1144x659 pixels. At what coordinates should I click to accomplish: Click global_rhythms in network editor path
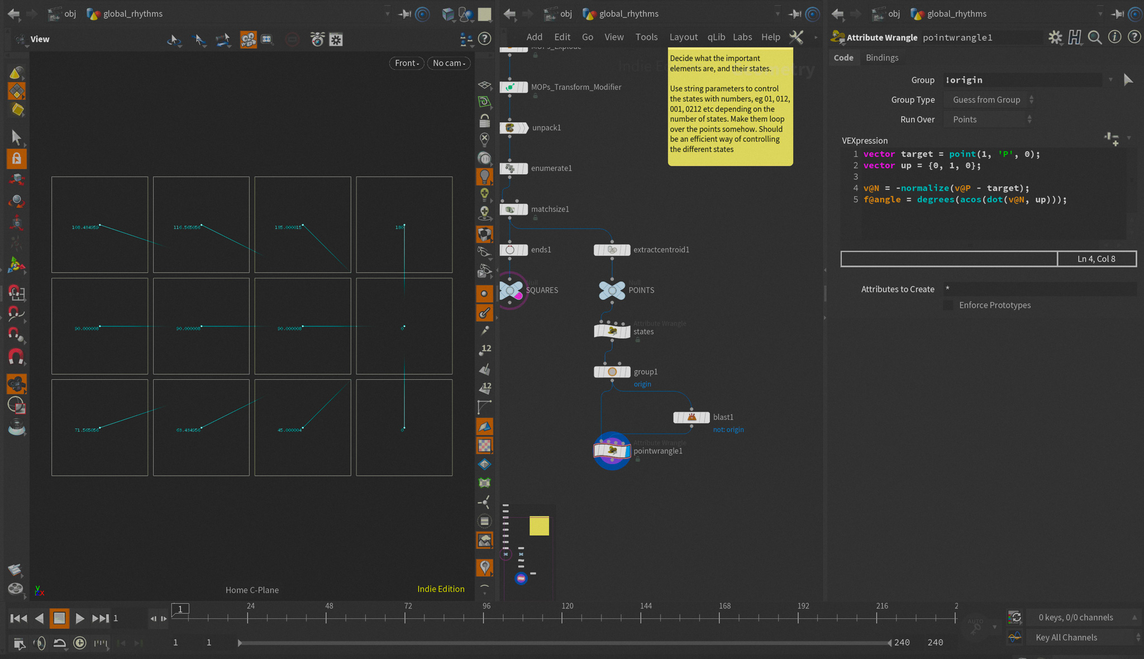(x=628, y=14)
